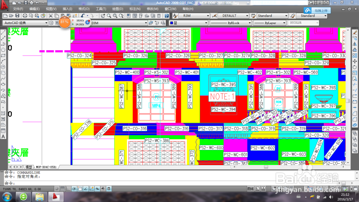
Task: Open Plot Preview from standard toolbar
Action: coord(31,16)
